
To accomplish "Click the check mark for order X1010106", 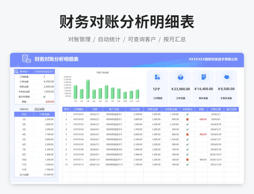I will point(187,139).
